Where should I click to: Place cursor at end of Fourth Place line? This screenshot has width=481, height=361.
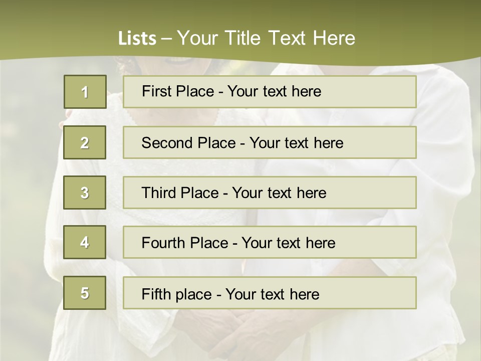click(x=335, y=243)
